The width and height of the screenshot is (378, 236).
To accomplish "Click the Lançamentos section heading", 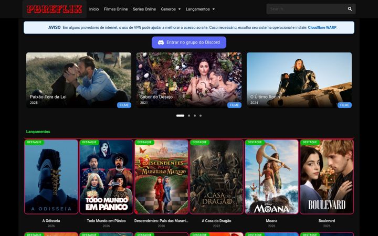I will click(38, 132).
